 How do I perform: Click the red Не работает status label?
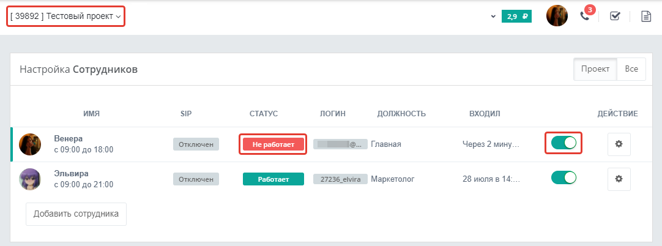273,144
